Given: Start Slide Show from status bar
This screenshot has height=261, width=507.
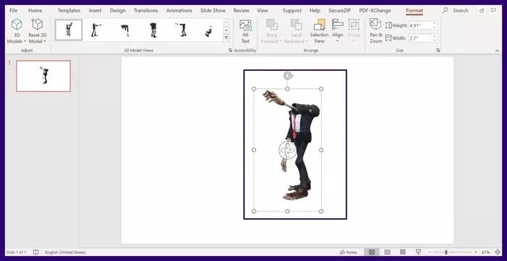Looking at the screenshot, I should (x=418, y=252).
